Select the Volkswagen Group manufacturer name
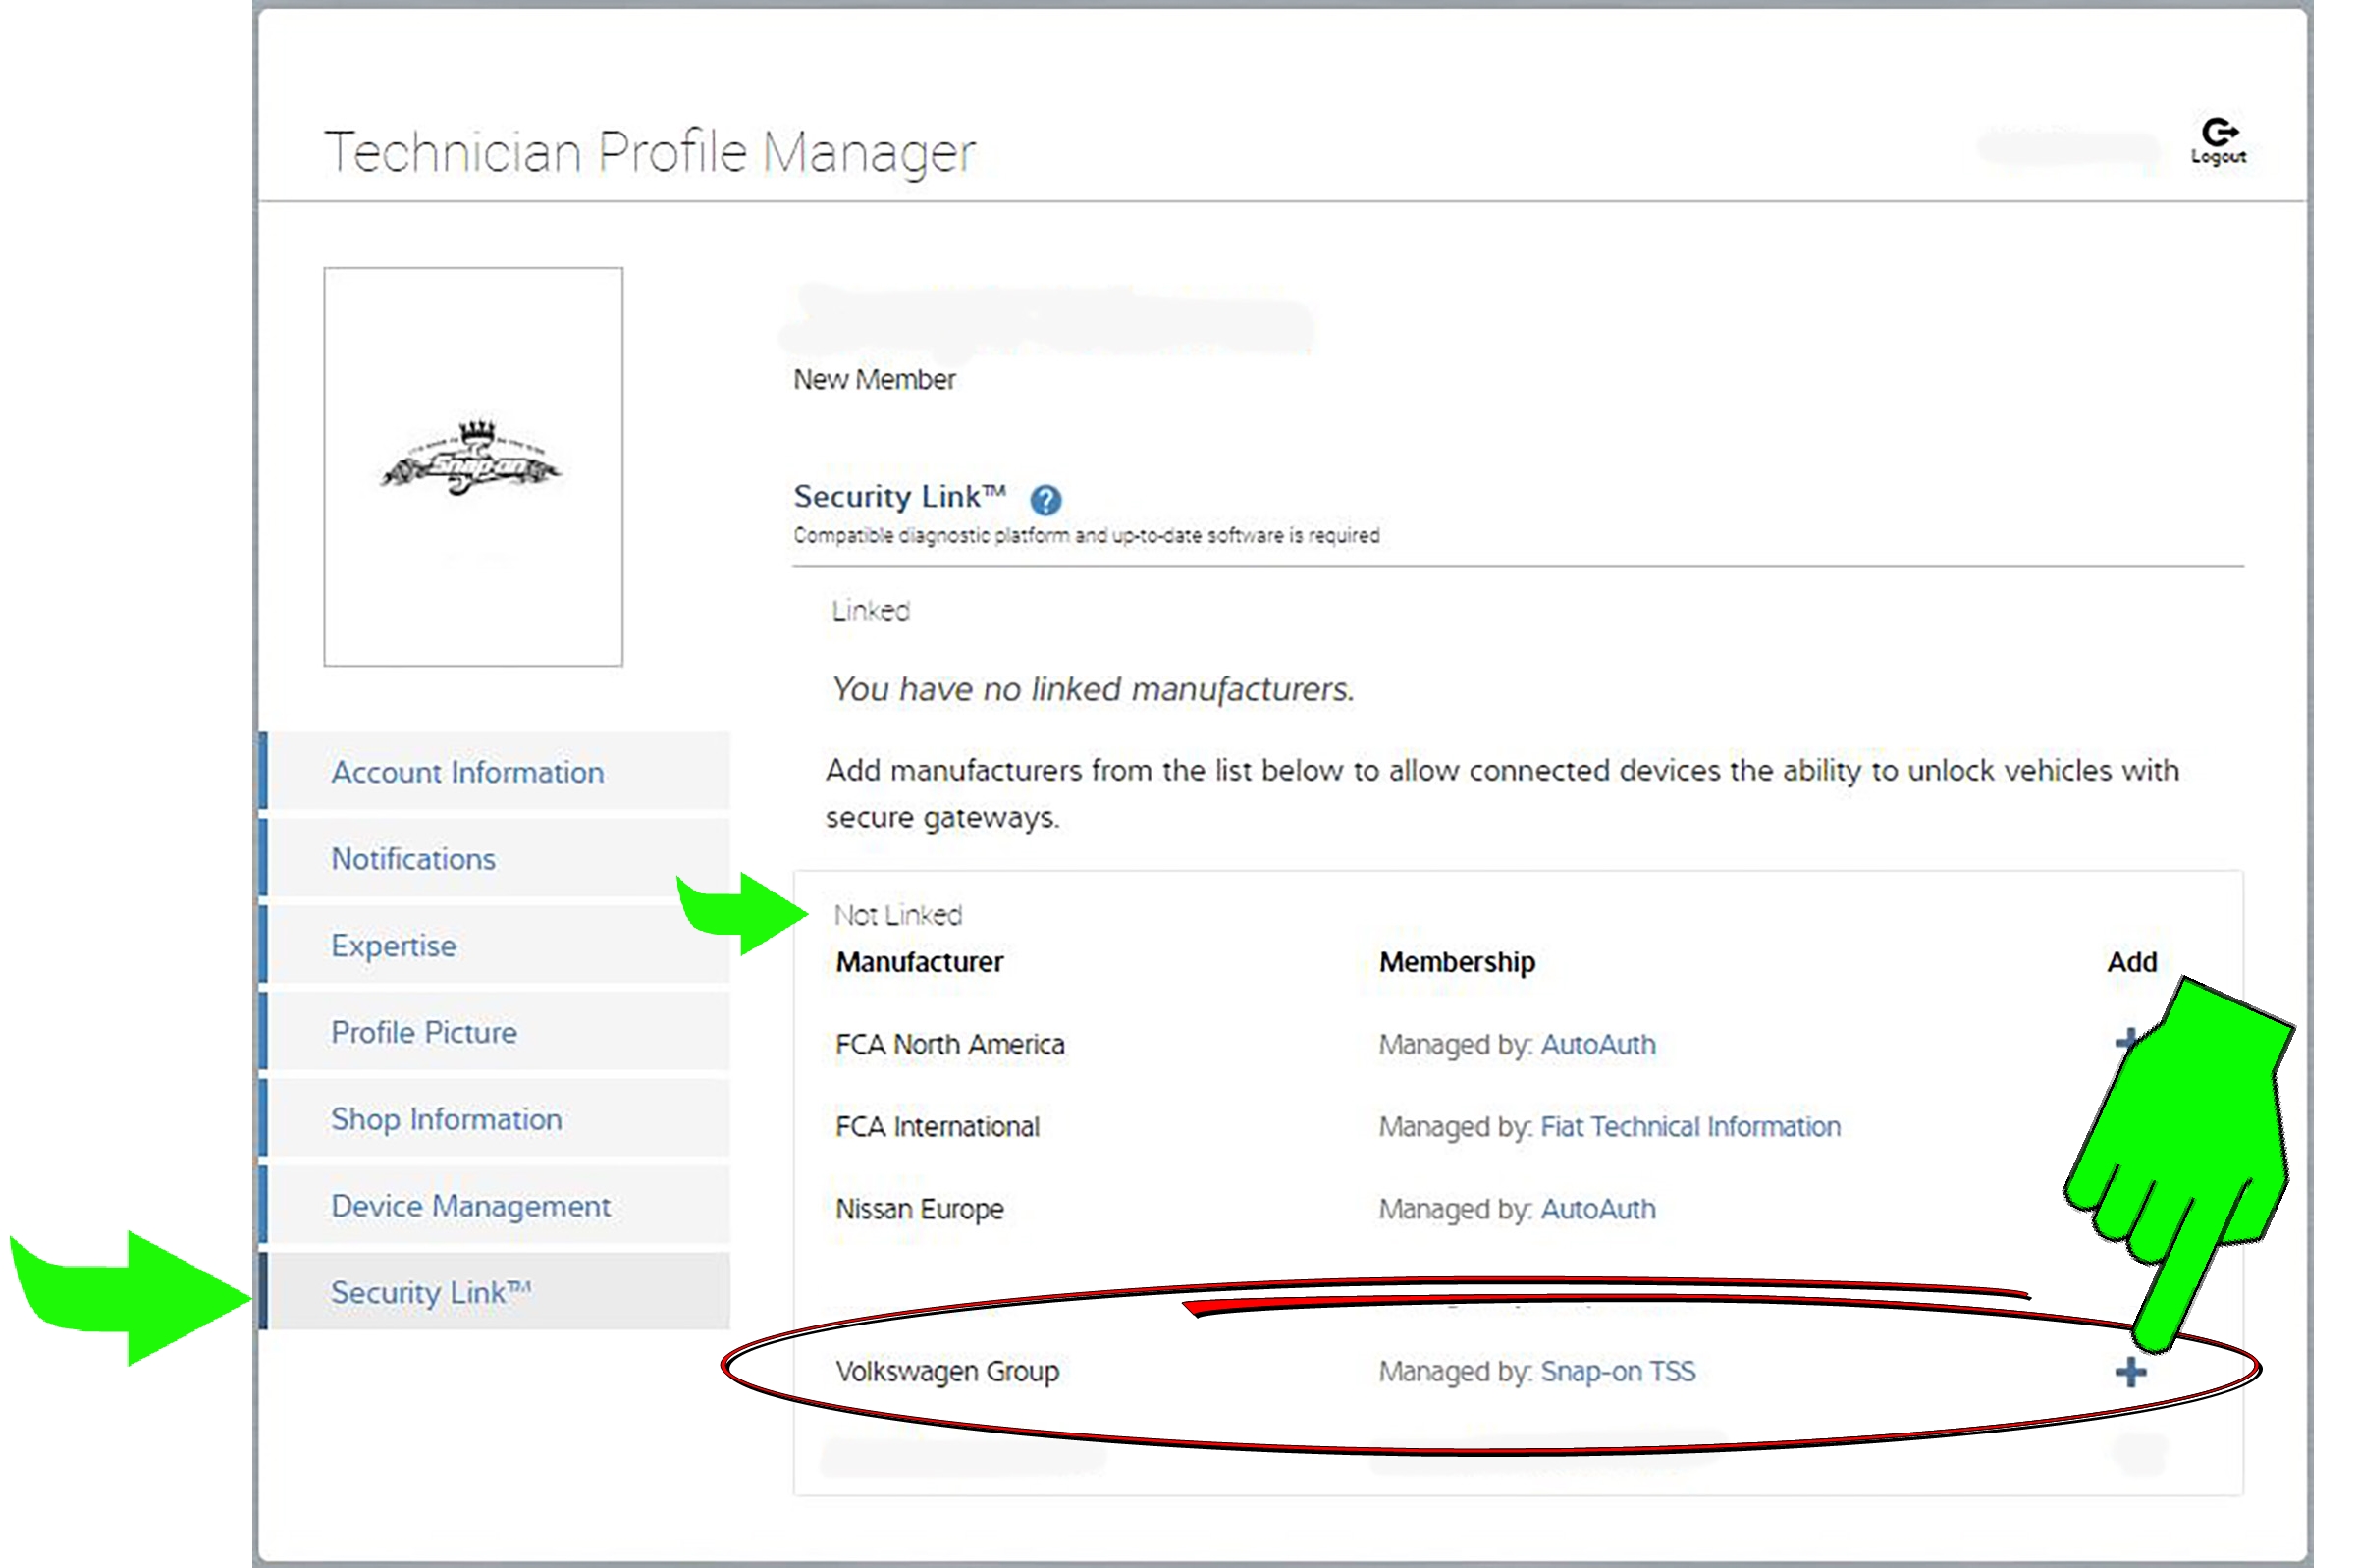The image size is (2358, 1568). point(946,1371)
